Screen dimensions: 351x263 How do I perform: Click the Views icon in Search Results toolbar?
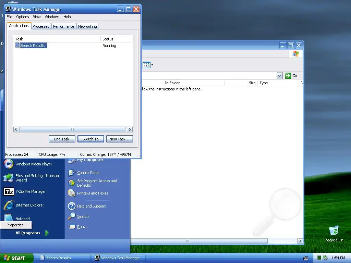coord(146,65)
